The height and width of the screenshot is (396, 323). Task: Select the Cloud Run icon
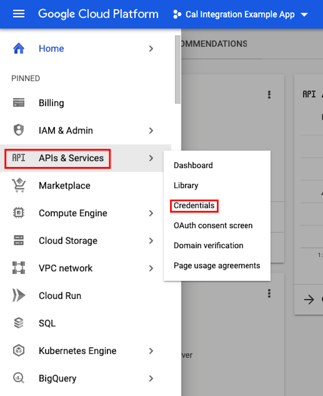[x=17, y=295]
